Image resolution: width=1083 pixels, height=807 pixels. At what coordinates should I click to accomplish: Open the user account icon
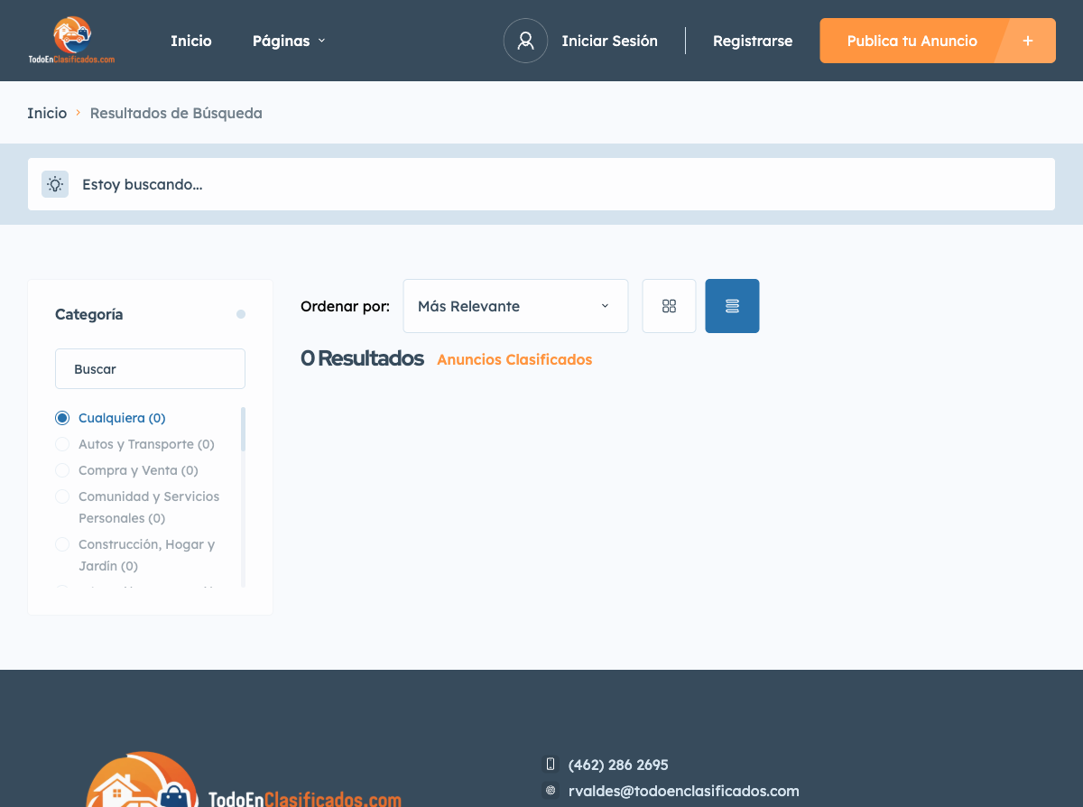525,41
